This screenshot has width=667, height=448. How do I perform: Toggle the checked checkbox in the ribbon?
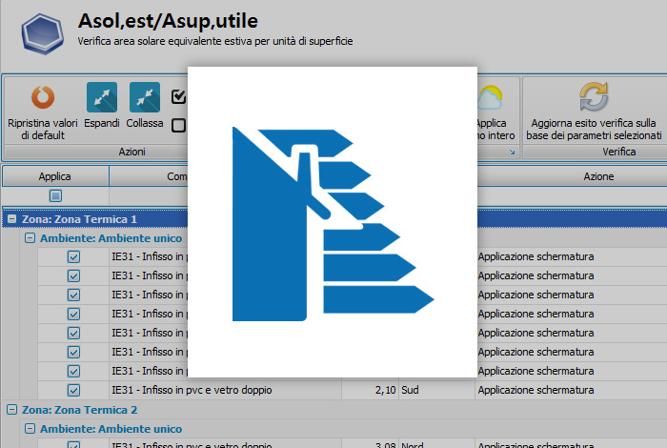179,96
